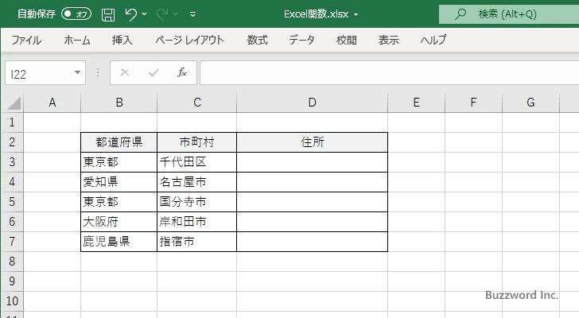Click the formula bar Enter checkmark icon
Screen dimensions: 579x318
[x=153, y=72]
